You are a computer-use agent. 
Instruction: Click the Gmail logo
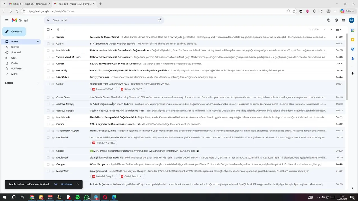pos(20,20)
